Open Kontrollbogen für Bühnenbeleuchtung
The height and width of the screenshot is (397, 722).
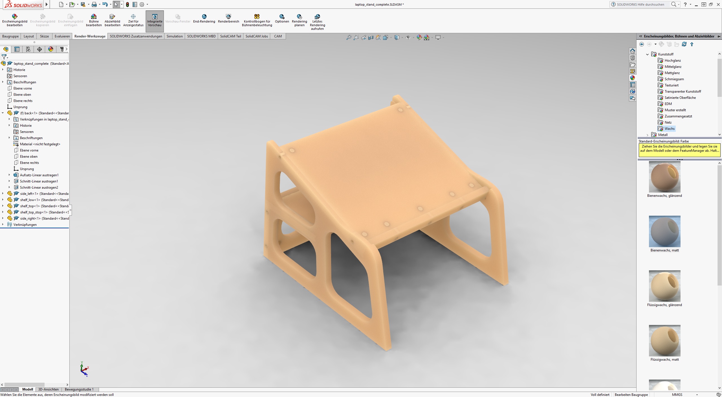[257, 20]
